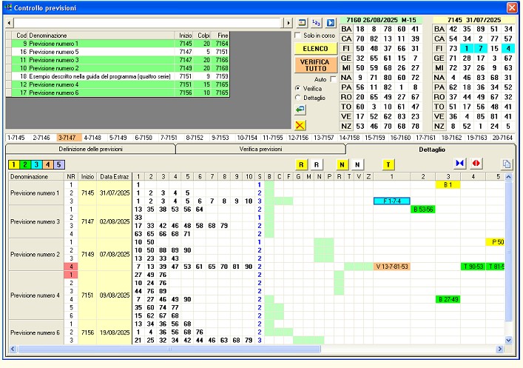The height and width of the screenshot is (368, 523).
Task: Click the yellow-red X delete icon
Action: [x=300, y=125]
